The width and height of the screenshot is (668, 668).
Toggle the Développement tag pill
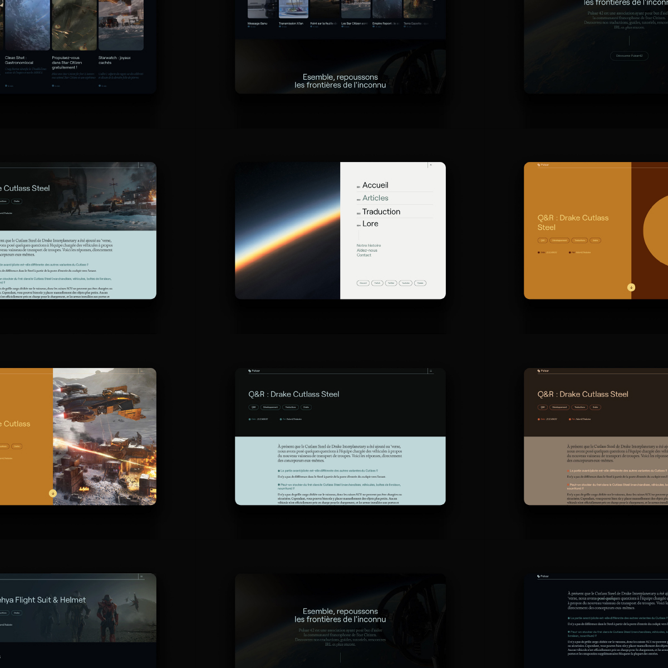[x=271, y=407]
